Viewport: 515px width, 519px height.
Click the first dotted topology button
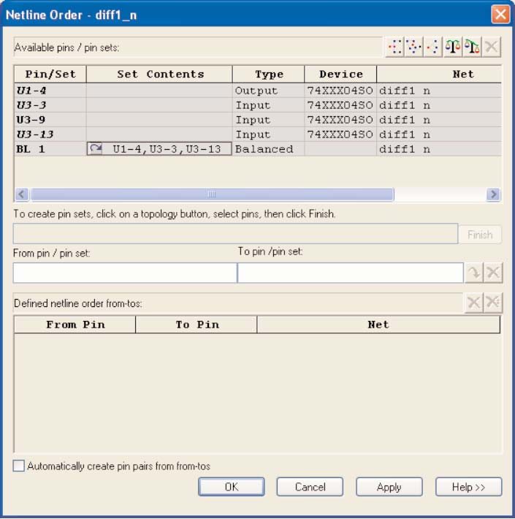point(395,48)
